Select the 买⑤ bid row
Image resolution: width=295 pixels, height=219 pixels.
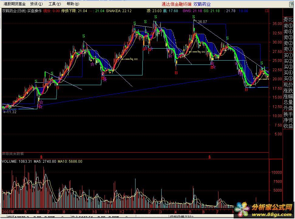point(288,78)
